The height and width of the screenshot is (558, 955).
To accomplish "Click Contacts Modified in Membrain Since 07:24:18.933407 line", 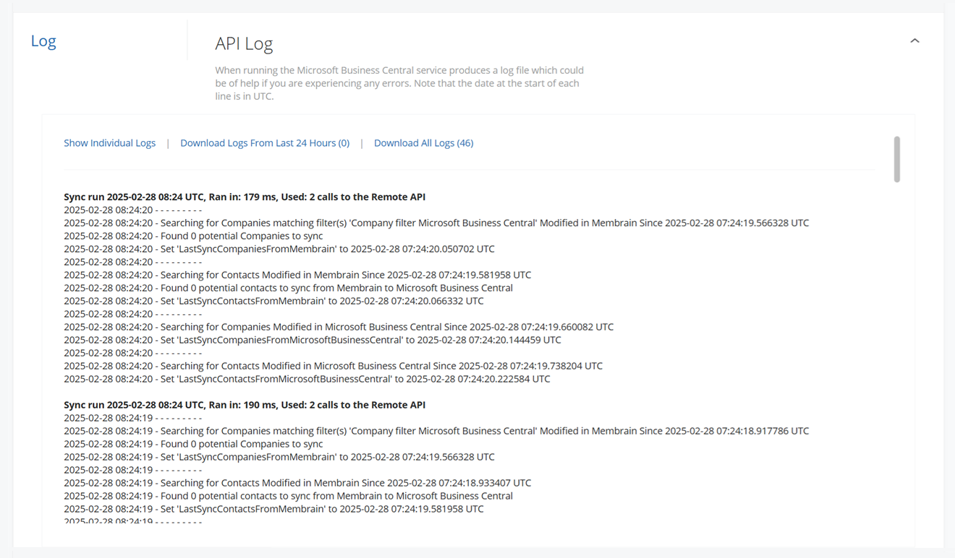I will [x=297, y=483].
